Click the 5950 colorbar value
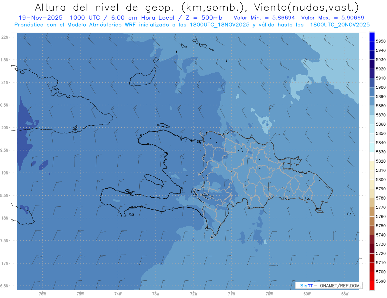This screenshot has width=387, height=298. (381, 41)
